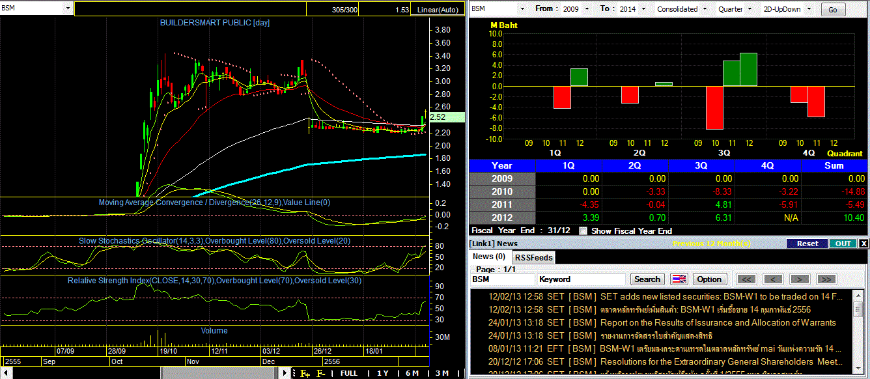Select the 6 M chart range

point(412,373)
